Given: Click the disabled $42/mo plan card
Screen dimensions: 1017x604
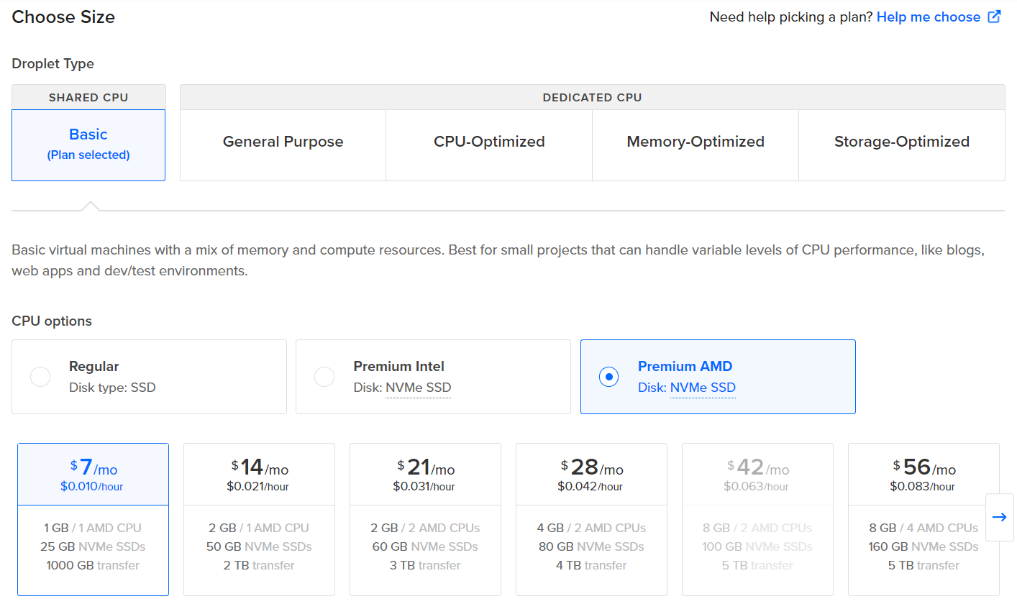Looking at the screenshot, I should pos(757,518).
